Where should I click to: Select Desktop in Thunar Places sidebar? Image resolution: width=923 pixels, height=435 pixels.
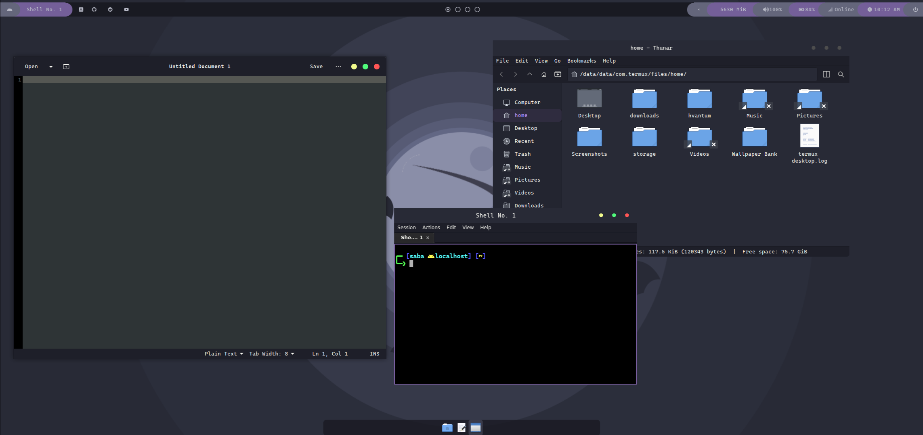coord(527,128)
